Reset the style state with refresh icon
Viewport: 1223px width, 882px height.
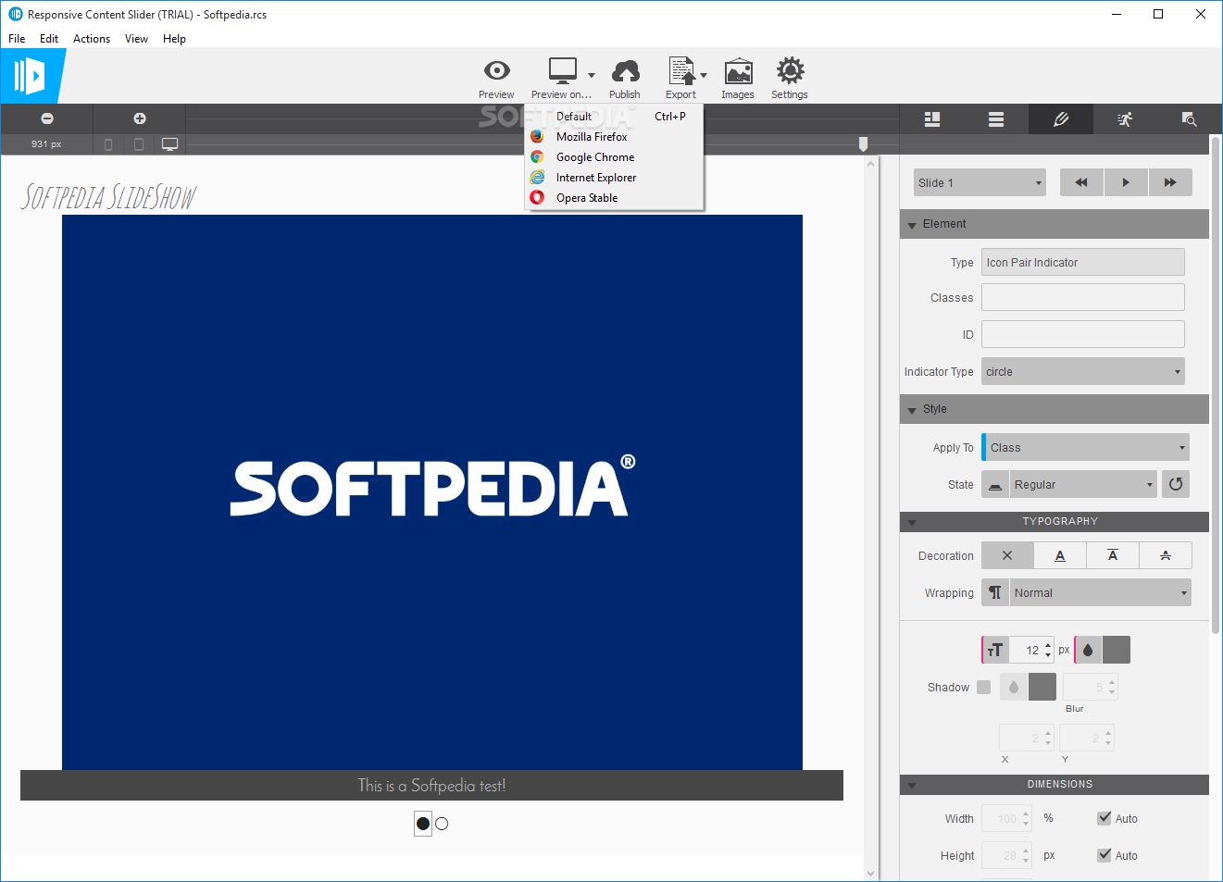[1176, 484]
